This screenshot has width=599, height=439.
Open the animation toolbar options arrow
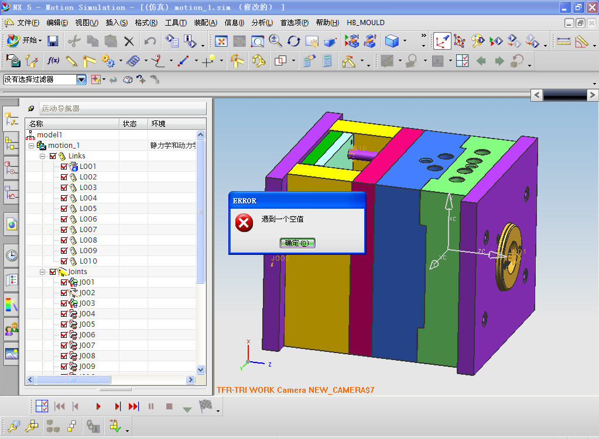pos(218,411)
